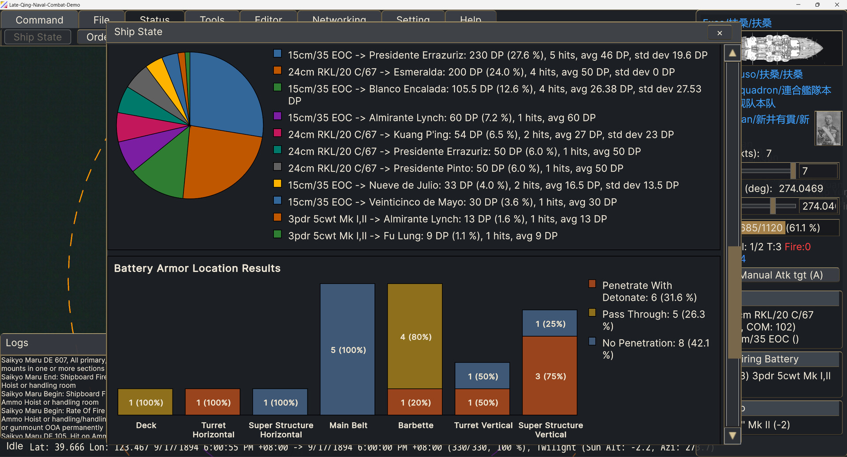Click the Ship State vertical scrollbar thumb
847x457 pixels.
(x=734, y=302)
